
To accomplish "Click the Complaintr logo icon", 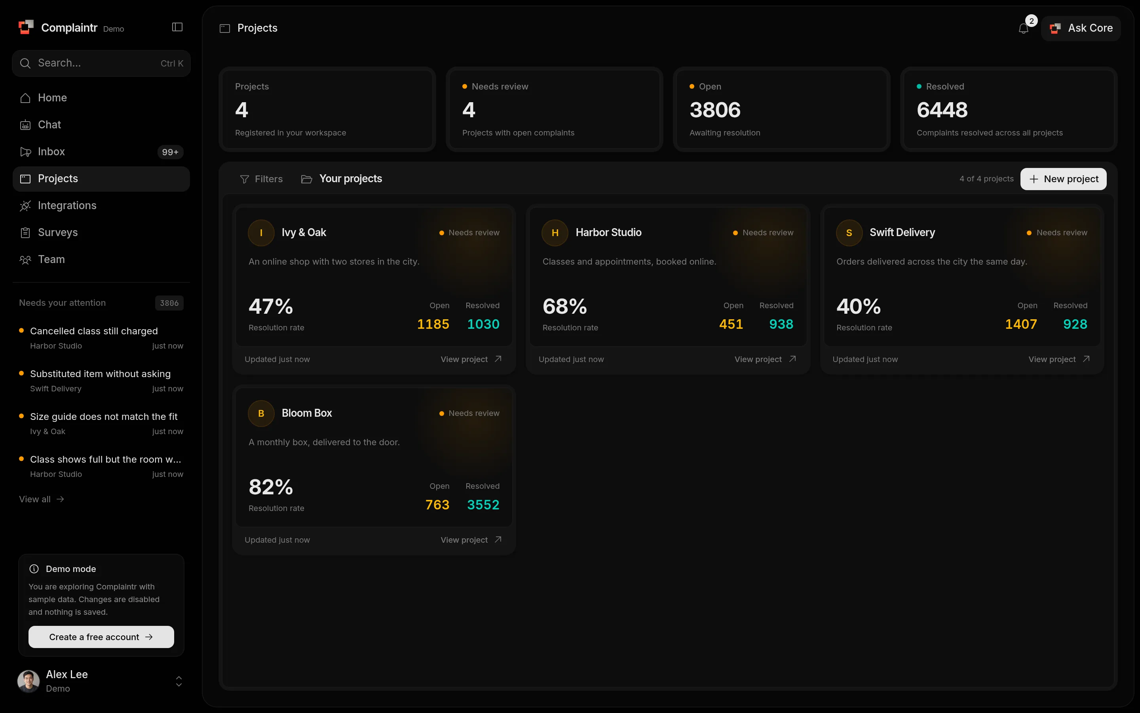I will pos(26,27).
